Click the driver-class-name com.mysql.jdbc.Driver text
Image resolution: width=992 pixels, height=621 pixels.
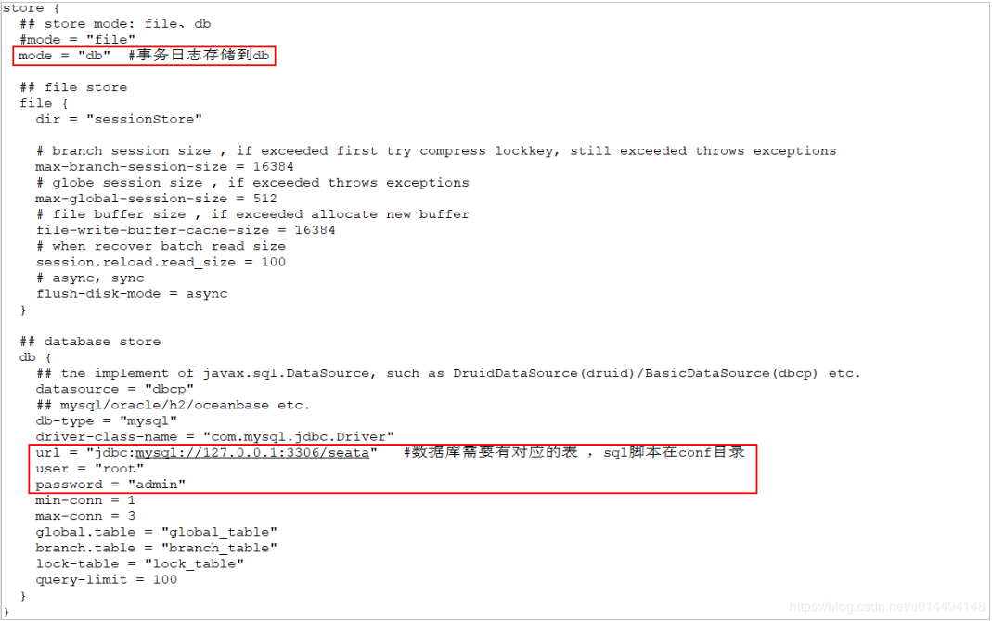pos(299,437)
